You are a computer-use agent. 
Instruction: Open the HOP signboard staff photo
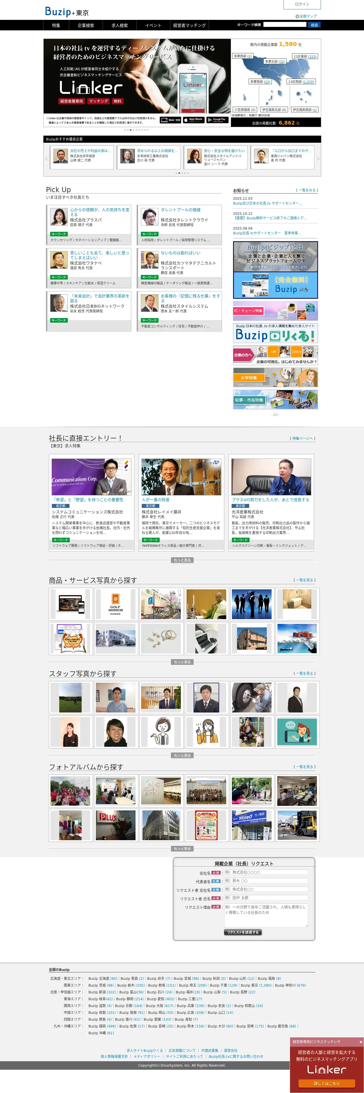161,697
